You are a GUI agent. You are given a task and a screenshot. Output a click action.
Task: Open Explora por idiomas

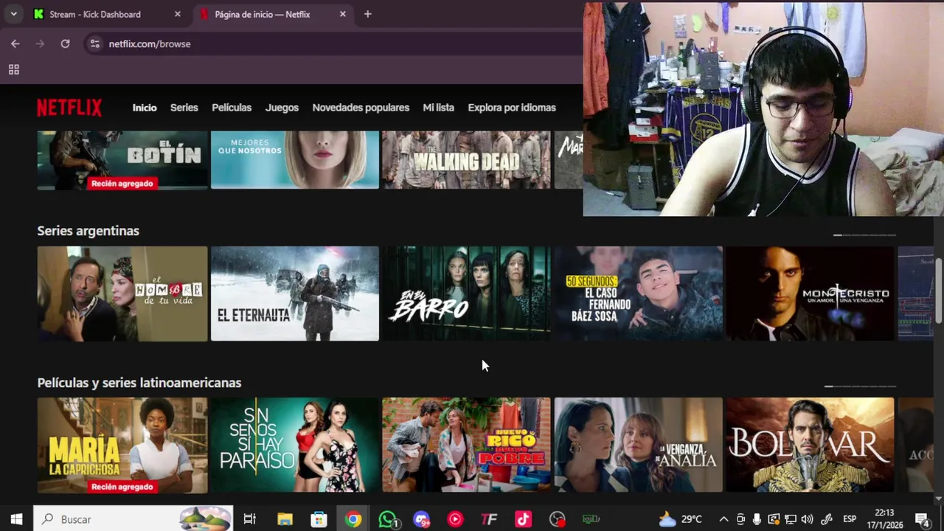click(x=512, y=108)
